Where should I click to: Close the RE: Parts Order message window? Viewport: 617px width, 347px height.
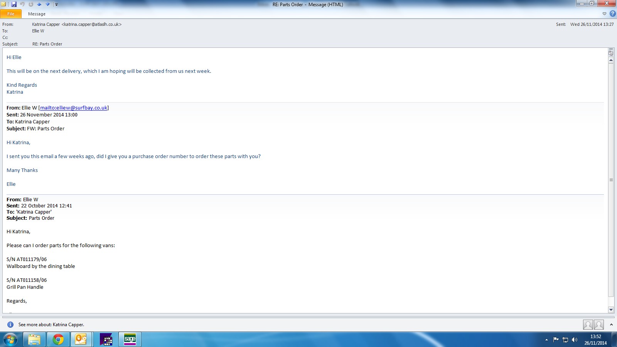(607, 3)
